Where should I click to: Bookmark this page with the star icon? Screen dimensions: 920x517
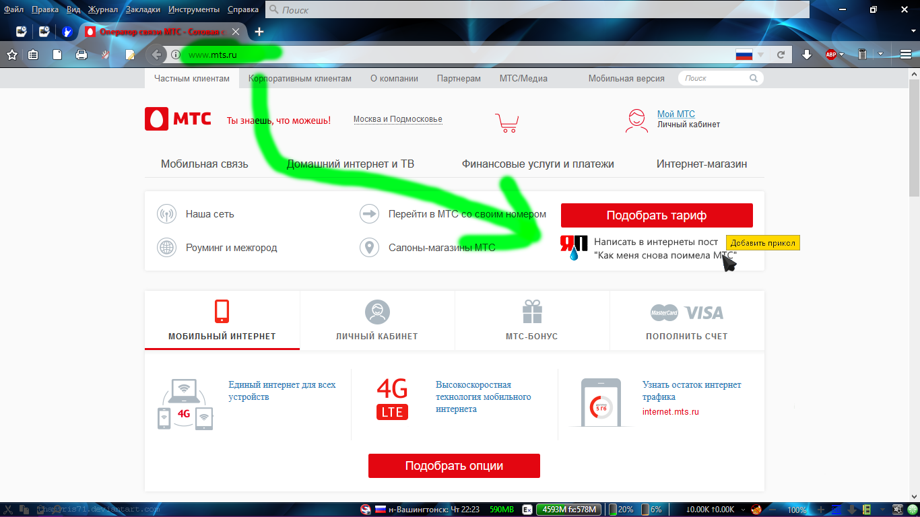(x=11, y=55)
